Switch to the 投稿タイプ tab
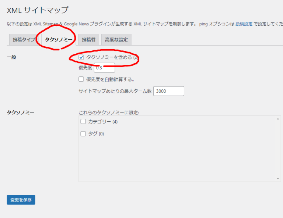The width and height of the screenshot is (283, 218). tap(24, 40)
